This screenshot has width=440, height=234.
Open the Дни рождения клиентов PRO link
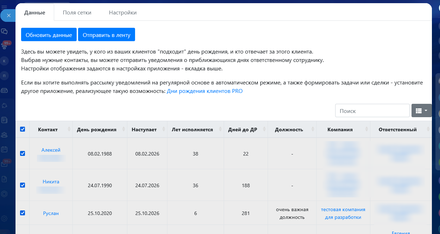tap(204, 91)
